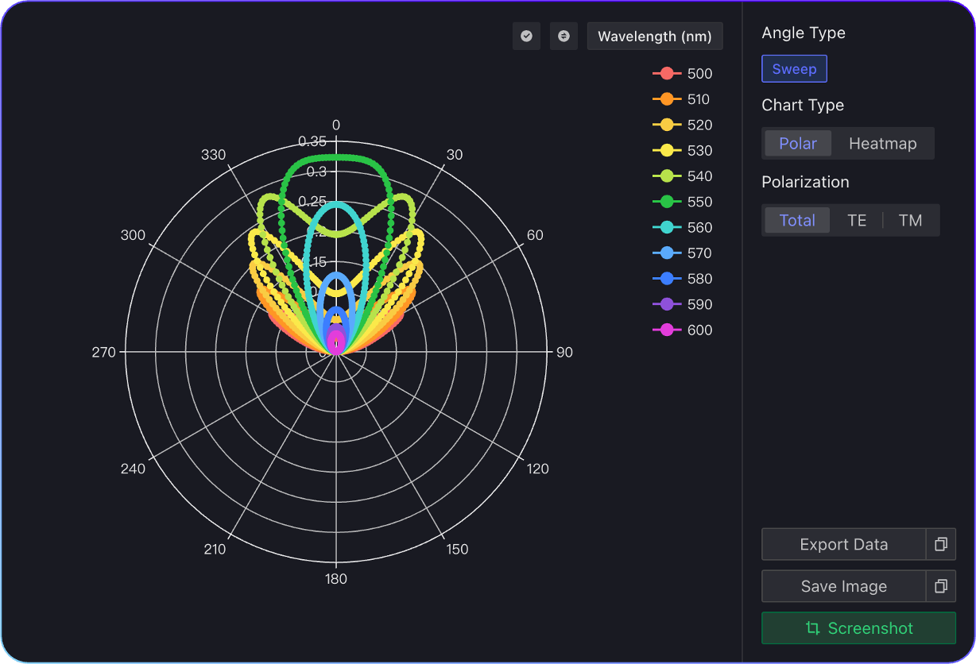The height and width of the screenshot is (664, 976).
Task: Click the 300 degree axis label
Action: pyautogui.click(x=133, y=235)
